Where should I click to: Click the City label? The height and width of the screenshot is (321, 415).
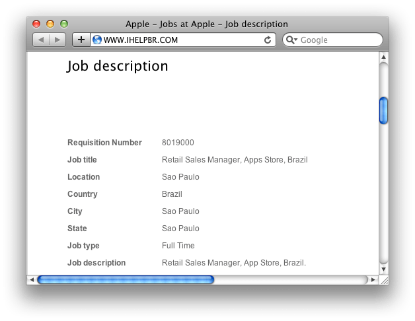point(75,211)
